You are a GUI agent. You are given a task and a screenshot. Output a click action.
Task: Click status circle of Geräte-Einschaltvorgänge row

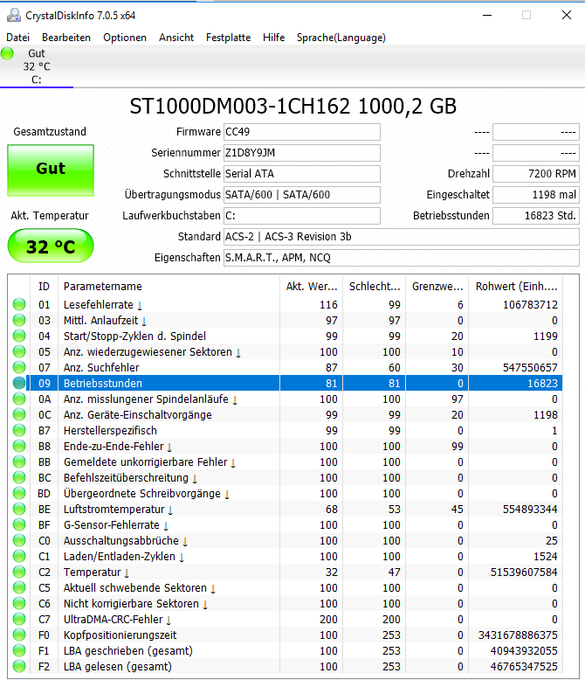pyautogui.click(x=19, y=414)
